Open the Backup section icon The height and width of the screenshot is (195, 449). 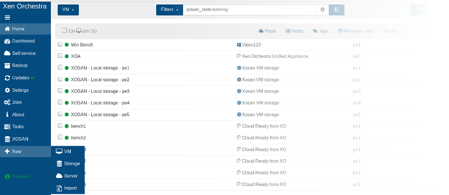click(x=7, y=65)
